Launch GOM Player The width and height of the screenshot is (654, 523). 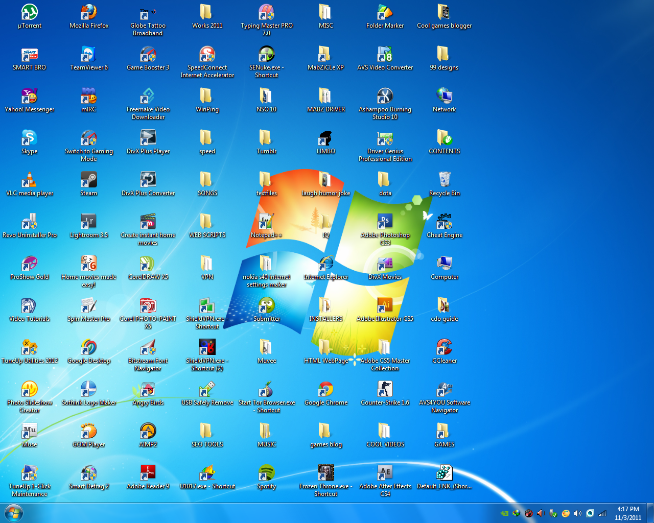click(x=88, y=431)
